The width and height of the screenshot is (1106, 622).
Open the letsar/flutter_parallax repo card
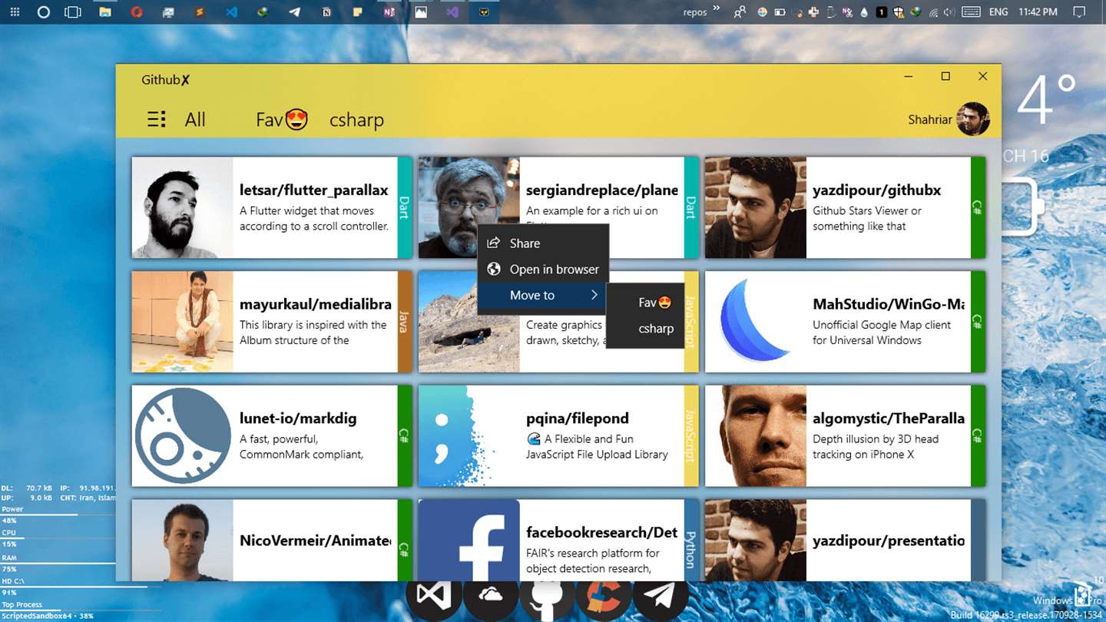[x=271, y=207]
